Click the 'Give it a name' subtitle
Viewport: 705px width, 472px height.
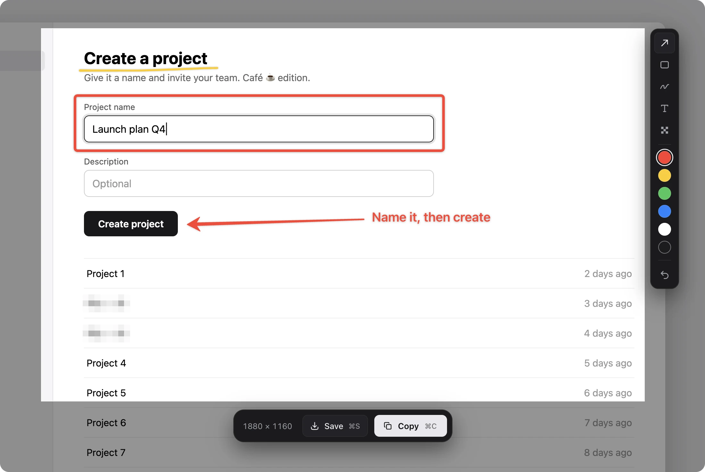click(197, 78)
